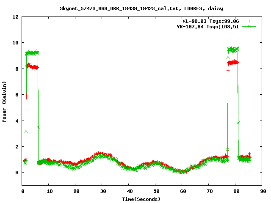Click y-axis tick label 6
This screenshot has width=271, height=203.
tap(17, 95)
